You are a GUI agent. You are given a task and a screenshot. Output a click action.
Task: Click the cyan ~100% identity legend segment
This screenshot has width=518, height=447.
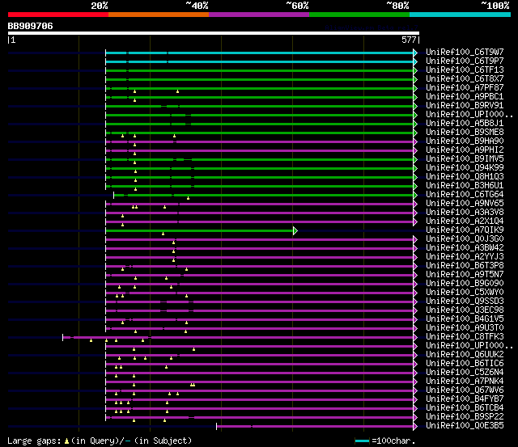(x=461, y=15)
